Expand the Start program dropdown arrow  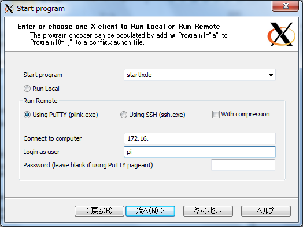click(x=271, y=75)
